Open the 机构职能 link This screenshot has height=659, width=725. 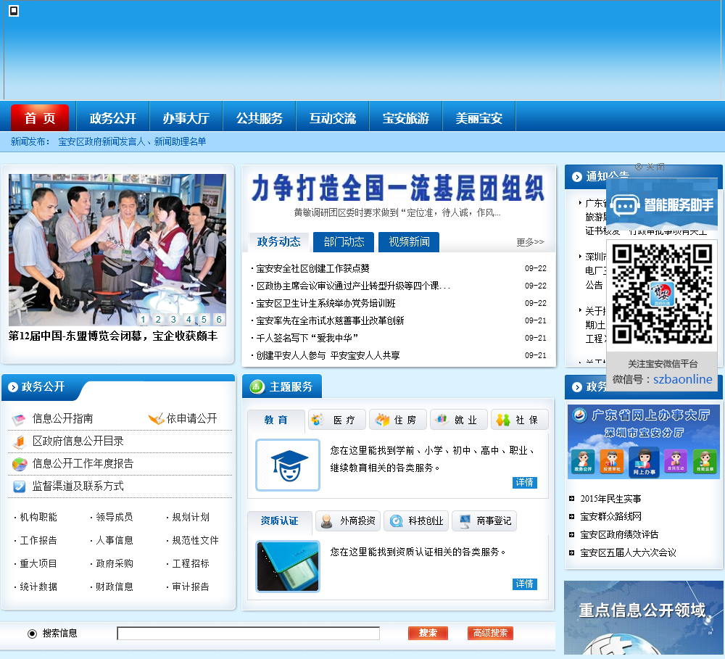point(38,517)
